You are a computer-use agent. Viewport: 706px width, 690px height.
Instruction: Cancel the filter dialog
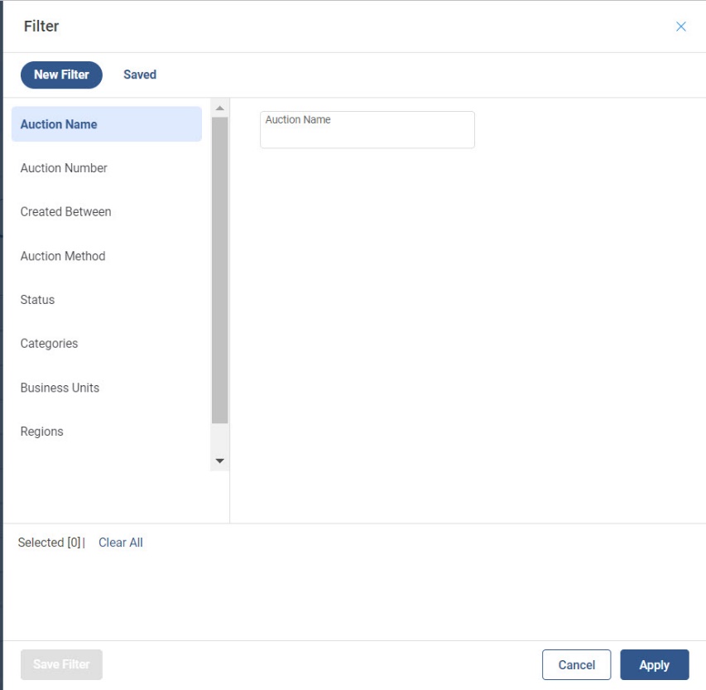576,665
